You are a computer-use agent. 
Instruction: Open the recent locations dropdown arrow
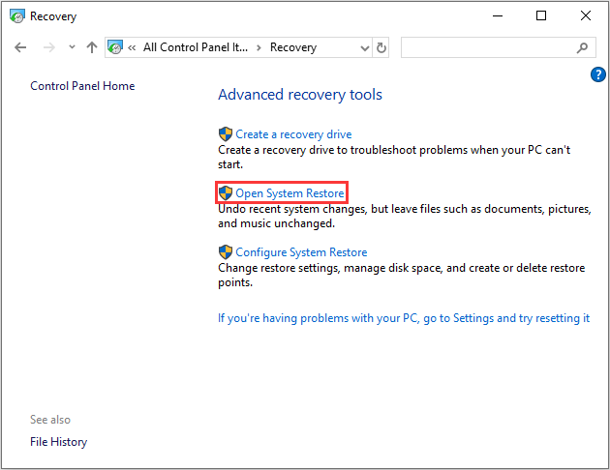click(x=72, y=47)
